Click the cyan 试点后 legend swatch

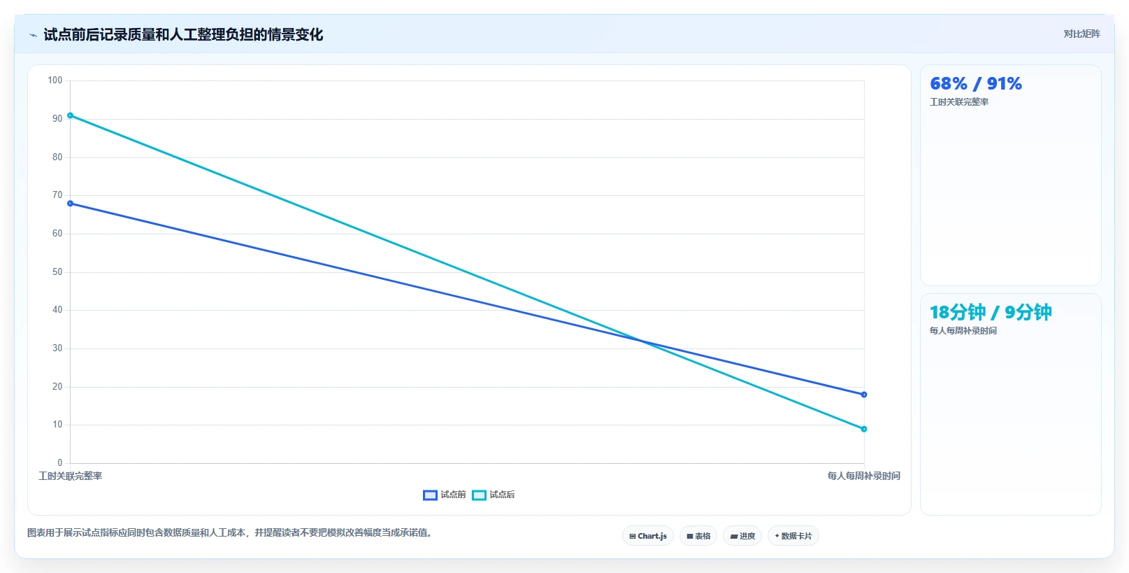coord(479,495)
